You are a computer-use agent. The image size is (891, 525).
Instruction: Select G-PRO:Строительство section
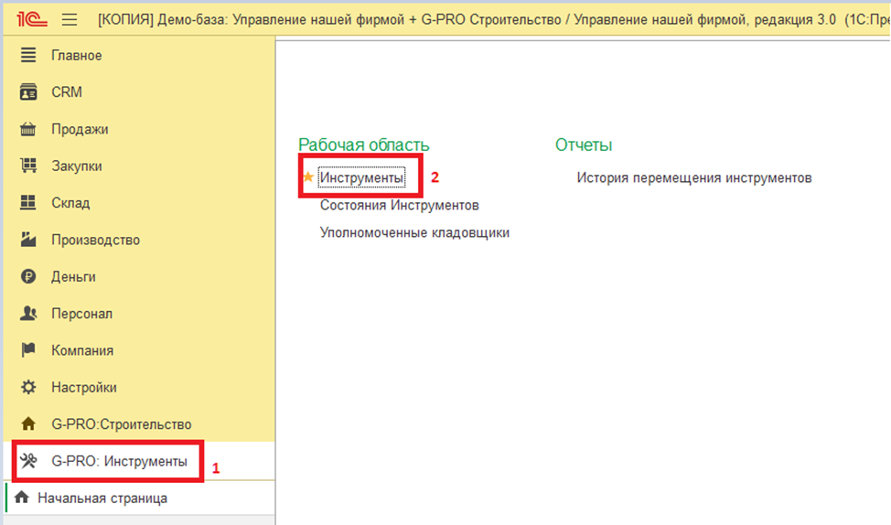pyautogui.click(x=121, y=424)
